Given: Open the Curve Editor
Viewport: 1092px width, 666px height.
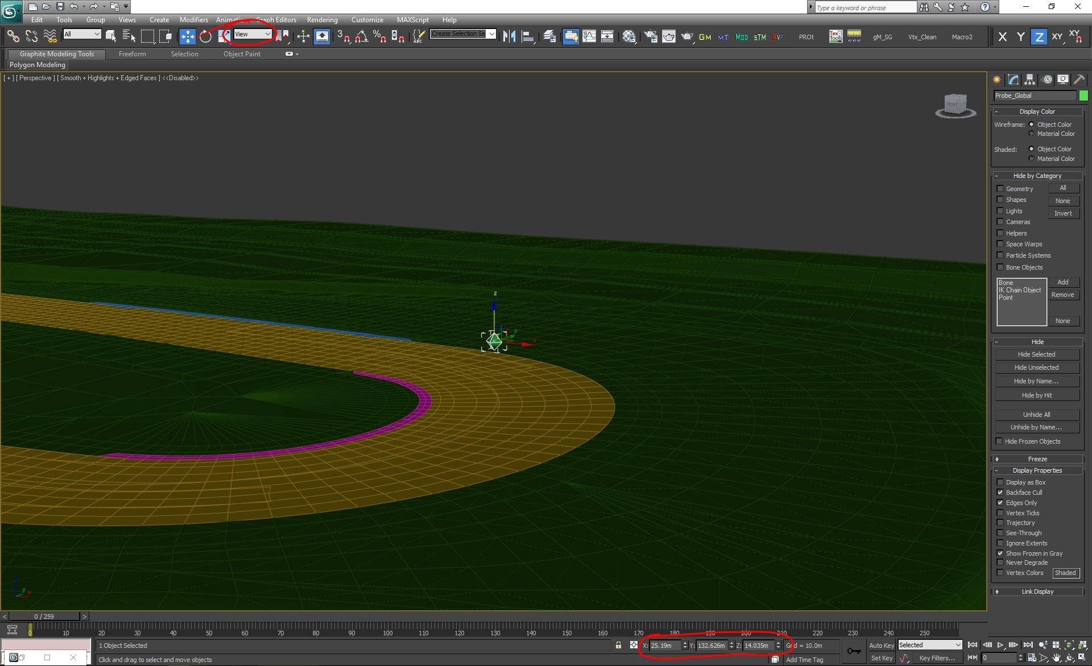Looking at the screenshot, I should [589, 36].
